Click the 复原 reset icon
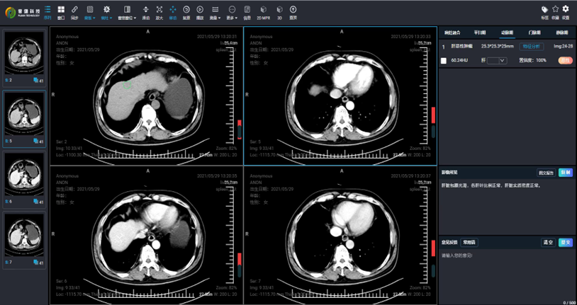Viewport: 577px width, 305px height. coord(186,10)
